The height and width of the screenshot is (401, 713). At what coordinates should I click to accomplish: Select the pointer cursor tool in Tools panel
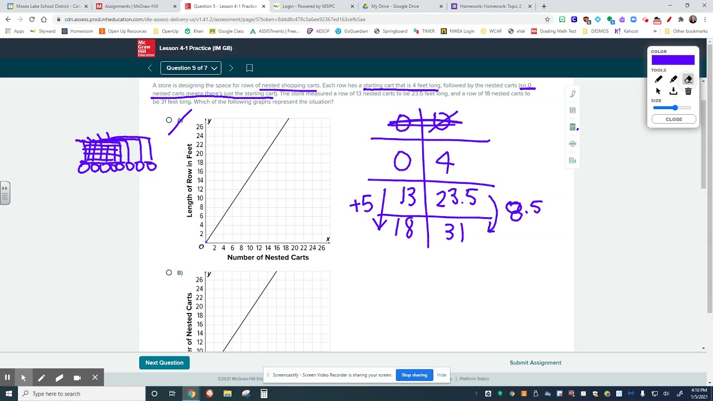coord(658,91)
